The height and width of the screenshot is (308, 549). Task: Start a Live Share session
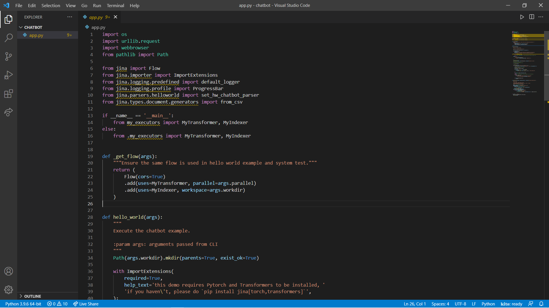coord(85,304)
